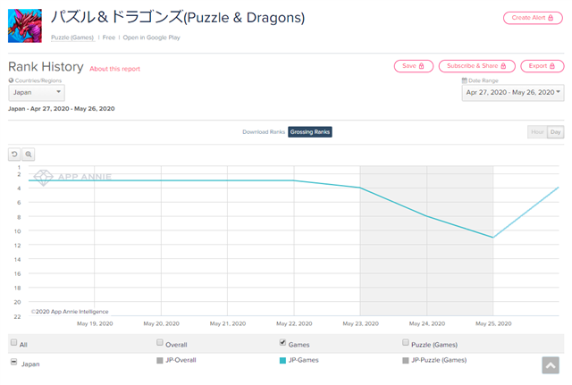Click the lock icon in the Save button
The image size is (572, 385).
coord(420,66)
